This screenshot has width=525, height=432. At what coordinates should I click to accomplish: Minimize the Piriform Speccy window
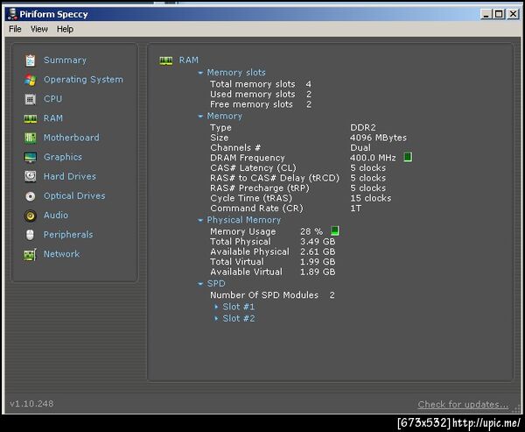(x=486, y=14)
